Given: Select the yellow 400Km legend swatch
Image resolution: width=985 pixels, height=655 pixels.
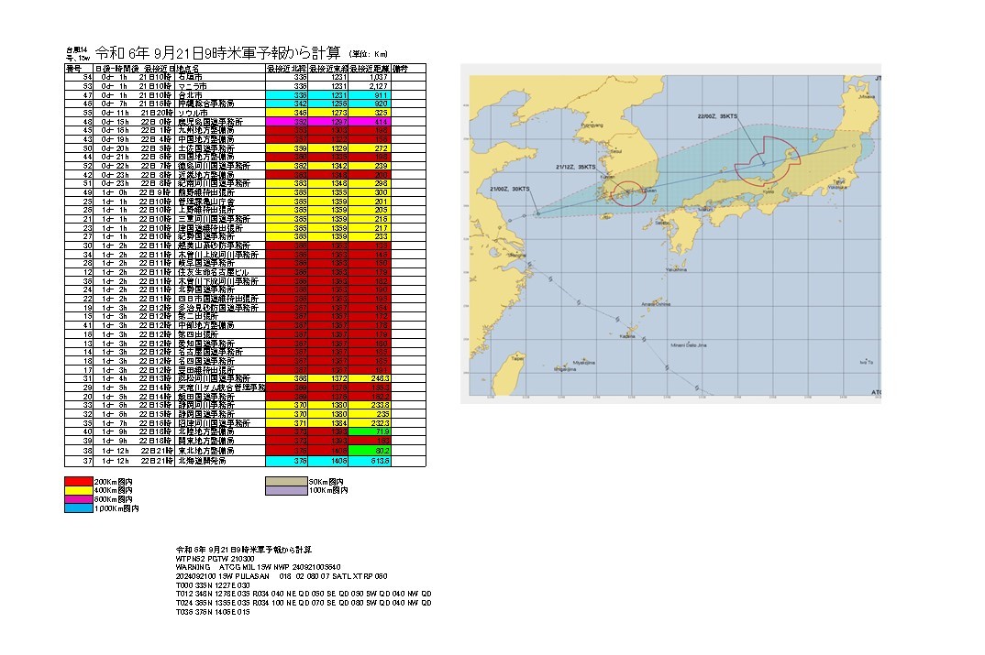Looking at the screenshot, I should (79, 490).
